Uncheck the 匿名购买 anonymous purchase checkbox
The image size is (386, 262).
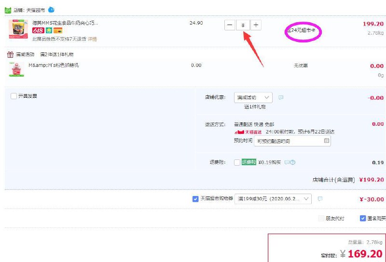(363, 218)
